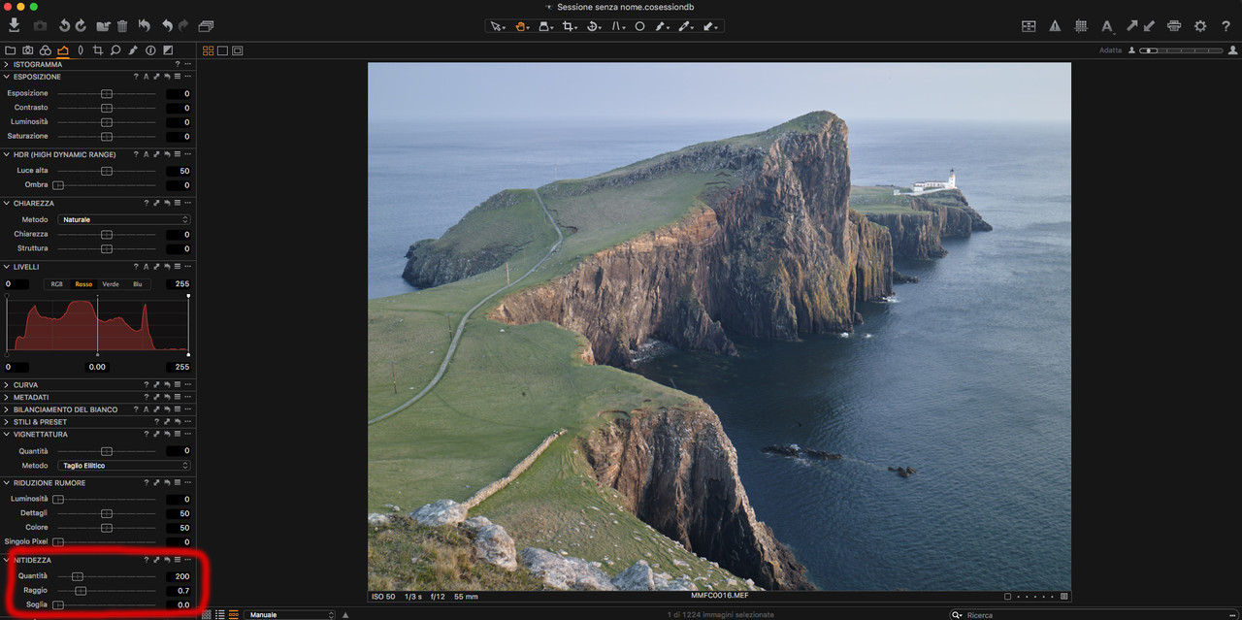Collapse the Esposizione panel
Image resolution: width=1242 pixels, height=620 pixels.
(7, 77)
